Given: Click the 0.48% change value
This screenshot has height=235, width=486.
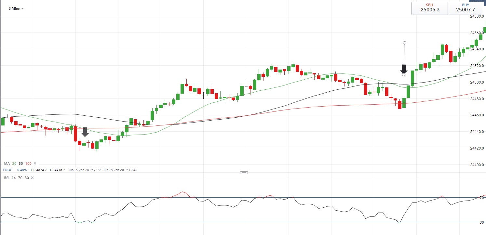Looking at the screenshot, I should (22, 170).
